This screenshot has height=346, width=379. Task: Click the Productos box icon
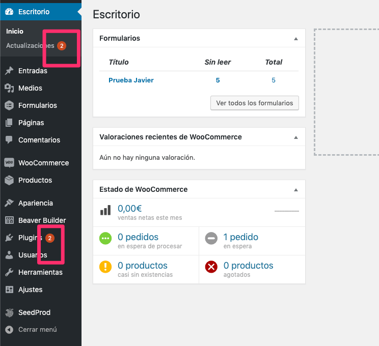pos(9,180)
